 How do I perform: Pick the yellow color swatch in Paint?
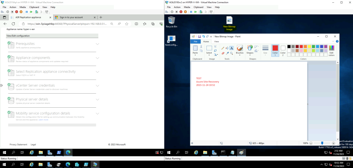[309, 46]
